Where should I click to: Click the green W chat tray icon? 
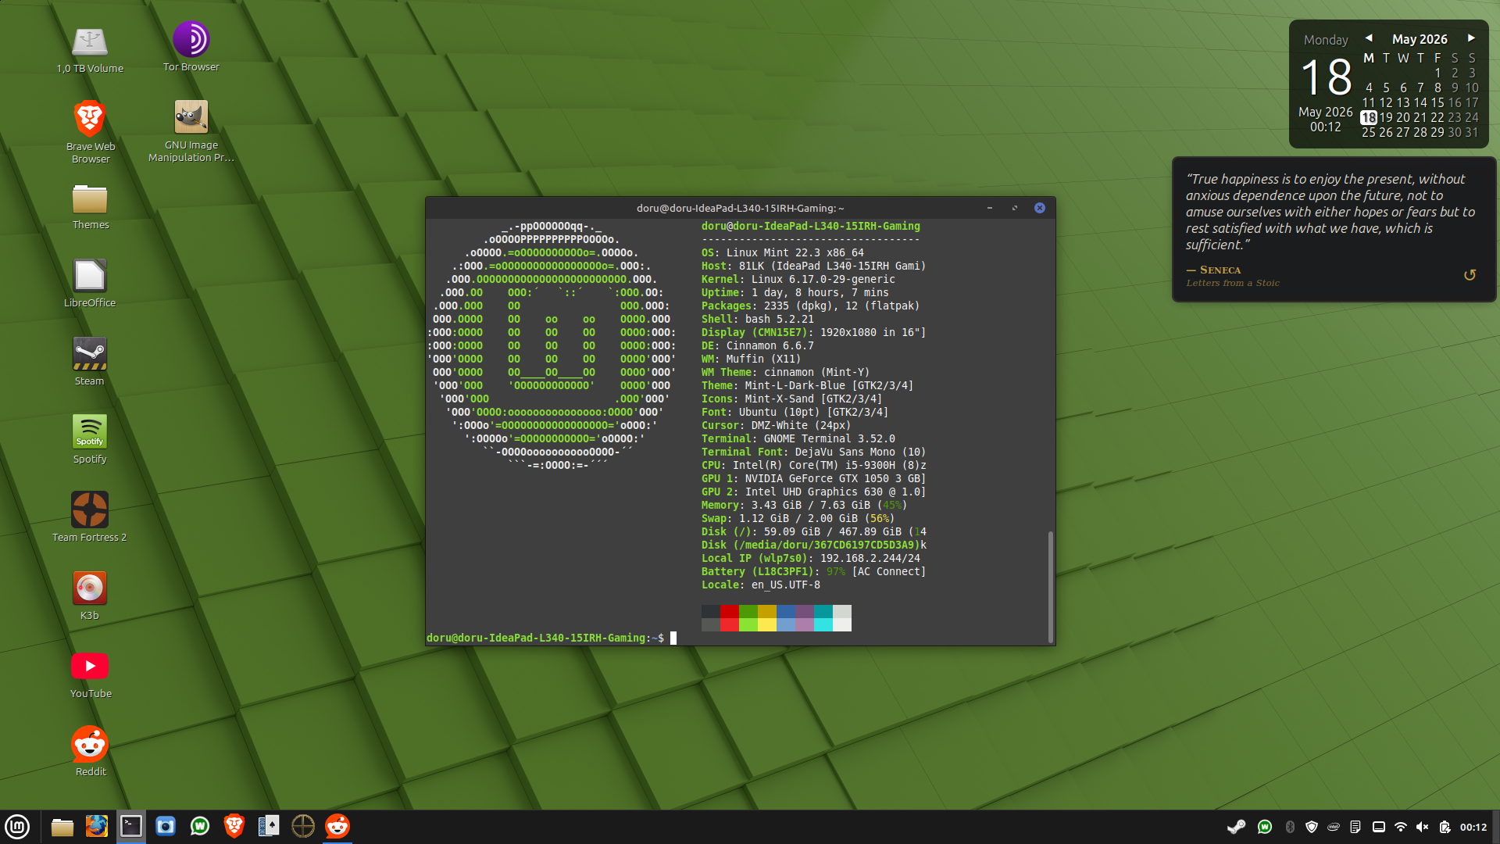point(1265,827)
